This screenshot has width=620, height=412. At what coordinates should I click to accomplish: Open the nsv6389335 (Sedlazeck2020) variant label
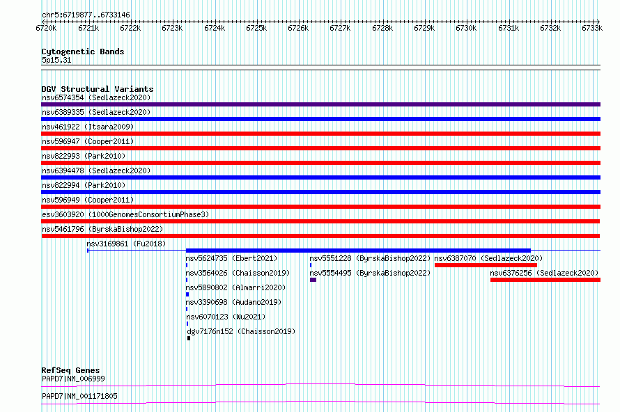pyautogui.click(x=96, y=112)
